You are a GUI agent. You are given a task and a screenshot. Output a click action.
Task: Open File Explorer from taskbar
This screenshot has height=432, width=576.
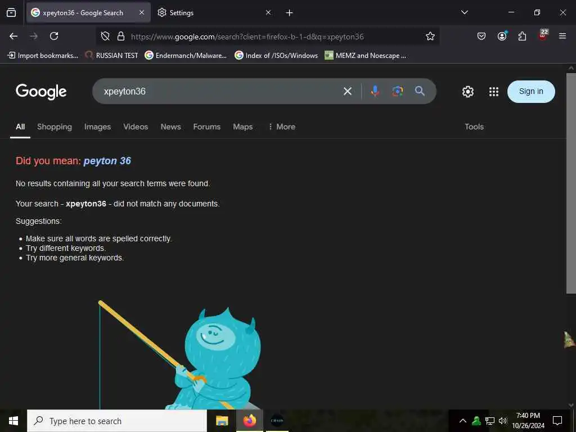tap(222, 421)
